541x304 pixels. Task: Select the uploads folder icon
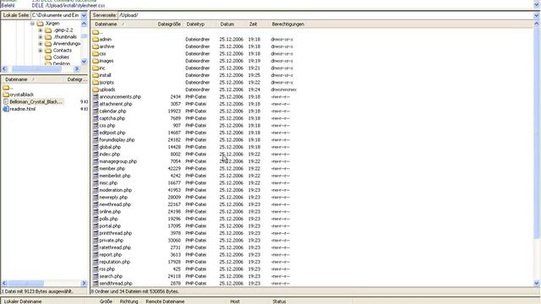[x=96, y=90]
